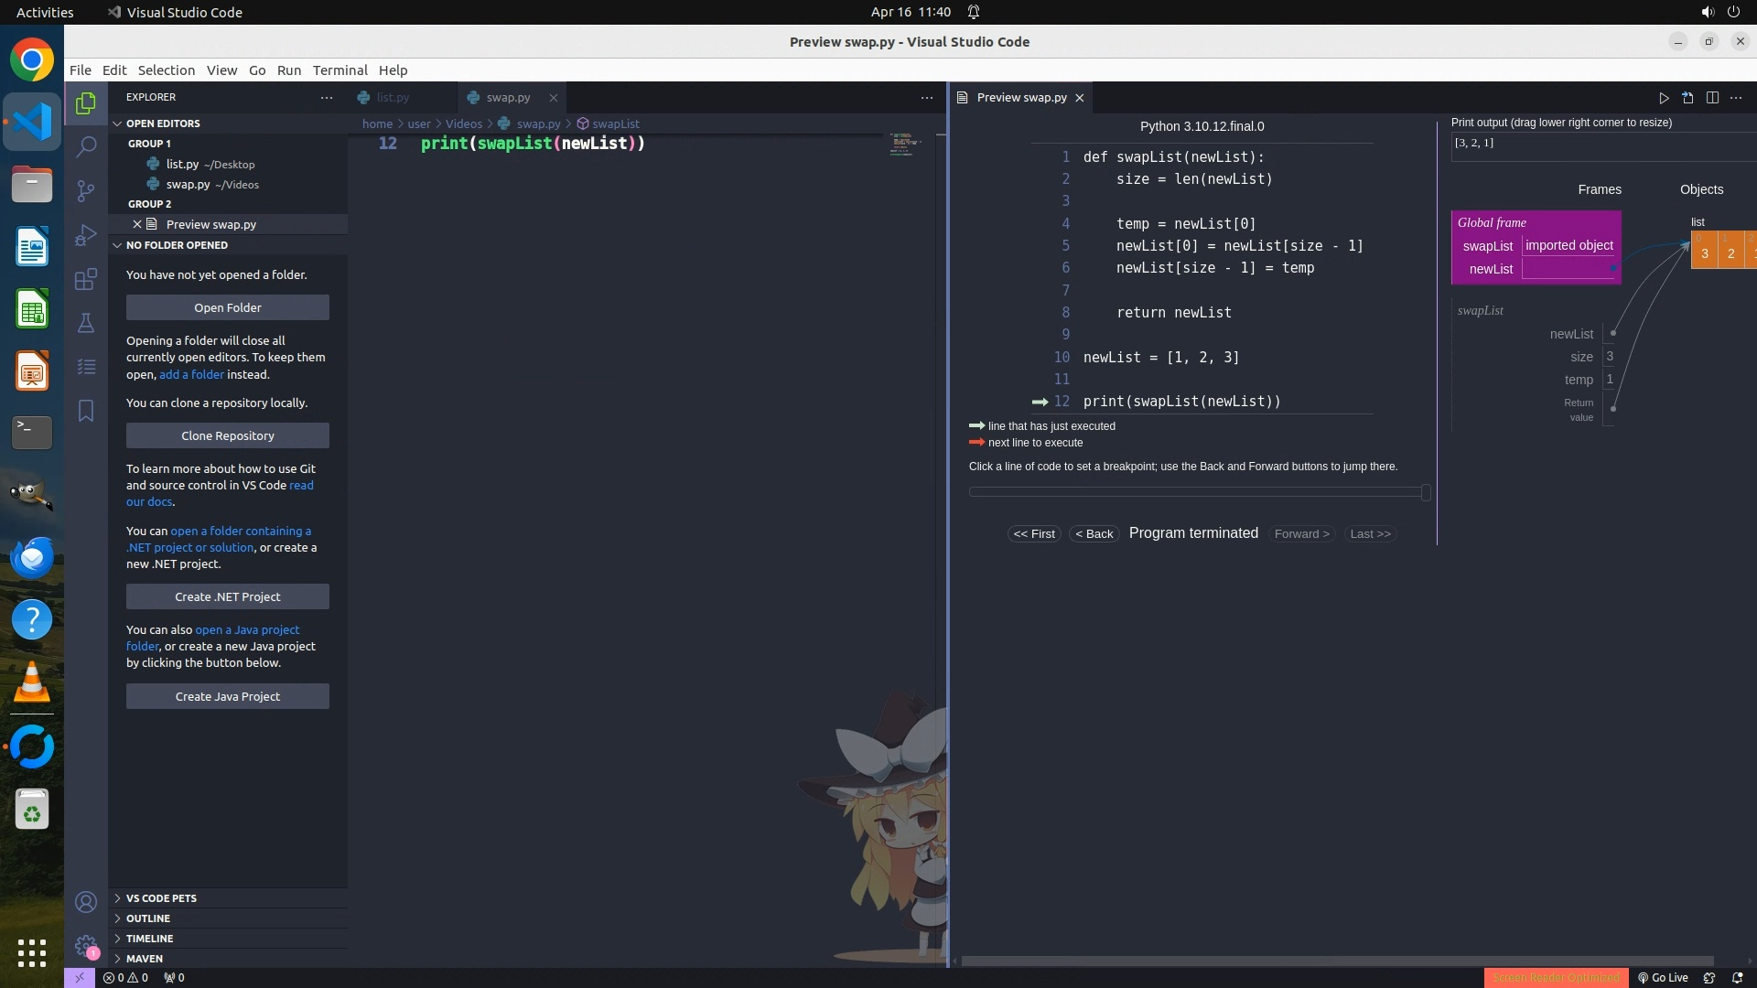Screen dimensions: 1757x988
Task: Close the Preview swap.py tab
Action: click(1080, 98)
